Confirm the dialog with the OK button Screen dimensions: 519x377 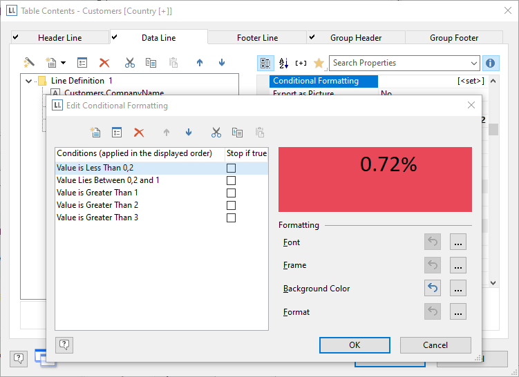pos(355,345)
